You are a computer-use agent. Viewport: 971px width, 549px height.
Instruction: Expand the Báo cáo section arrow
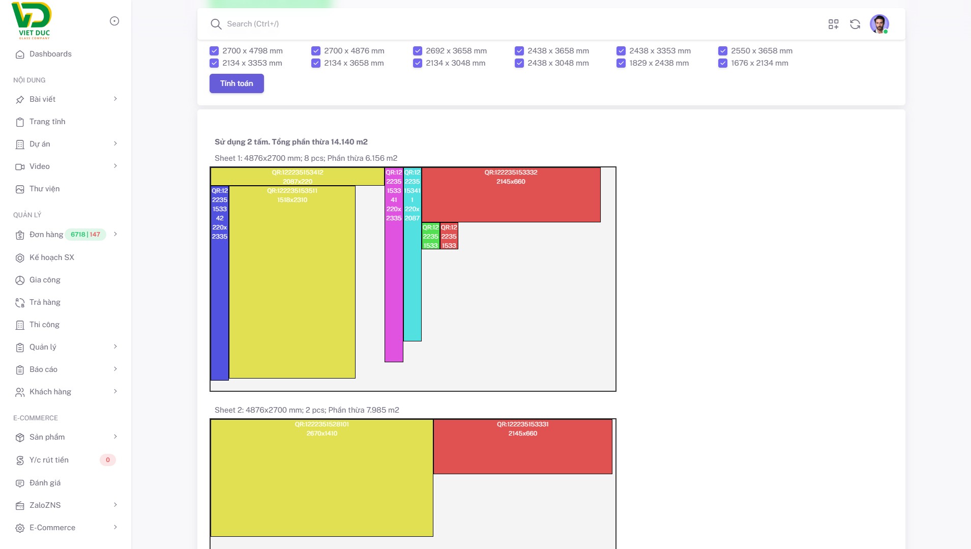[115, 369]
